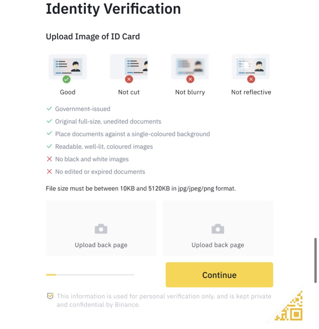Click the red X beside No black and white images
This screenshot has width=319, height=329.
pyautogui.click(x=49, y=159)
